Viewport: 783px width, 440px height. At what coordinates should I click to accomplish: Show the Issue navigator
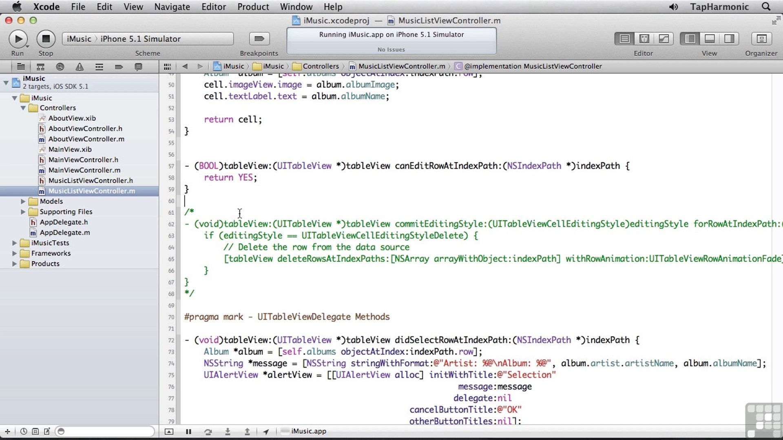coord(80,66)
